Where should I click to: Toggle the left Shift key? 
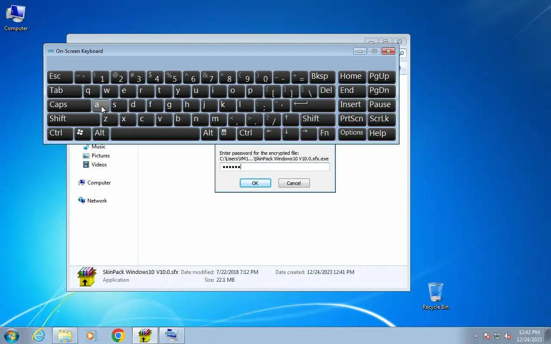74,120
